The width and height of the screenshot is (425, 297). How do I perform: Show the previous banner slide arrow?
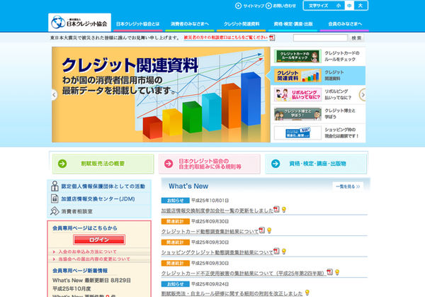(x=55, y=95)
